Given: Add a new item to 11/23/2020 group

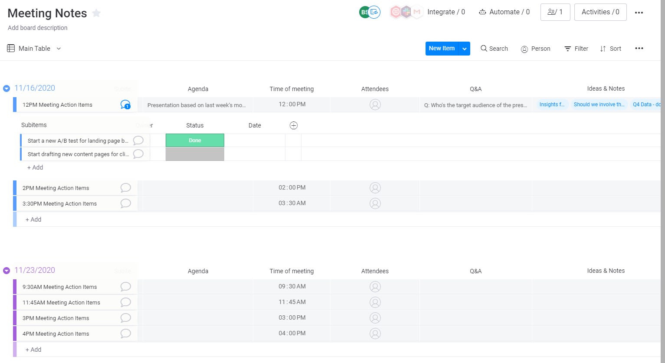Looking at the screenshot, I should (x=33, y=350).
